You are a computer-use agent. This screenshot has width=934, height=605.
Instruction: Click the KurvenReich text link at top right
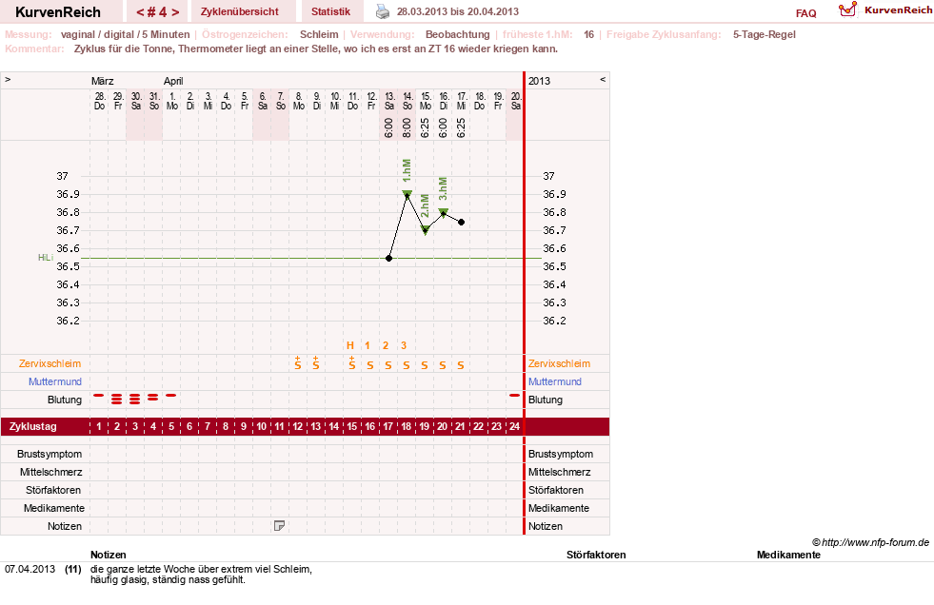tap(898, 10)
